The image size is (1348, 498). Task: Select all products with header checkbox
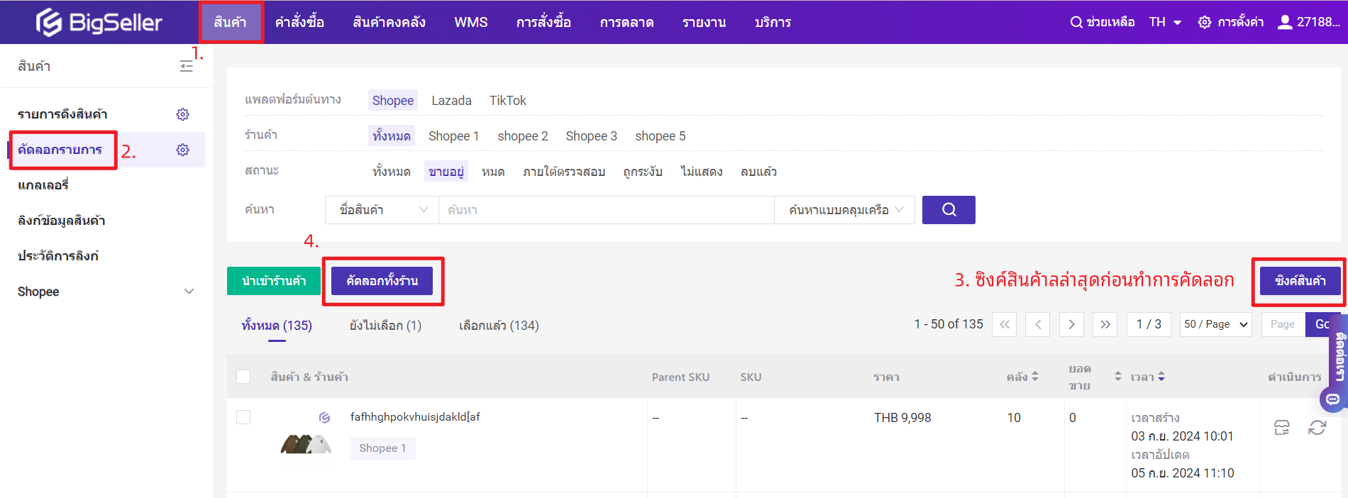[243, 377]
